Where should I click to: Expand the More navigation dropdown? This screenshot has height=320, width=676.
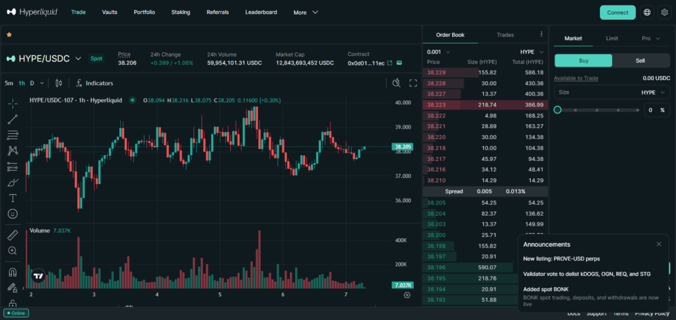coord(306,13)
